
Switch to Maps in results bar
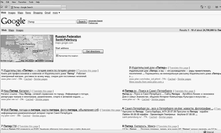tap(11, 30)
